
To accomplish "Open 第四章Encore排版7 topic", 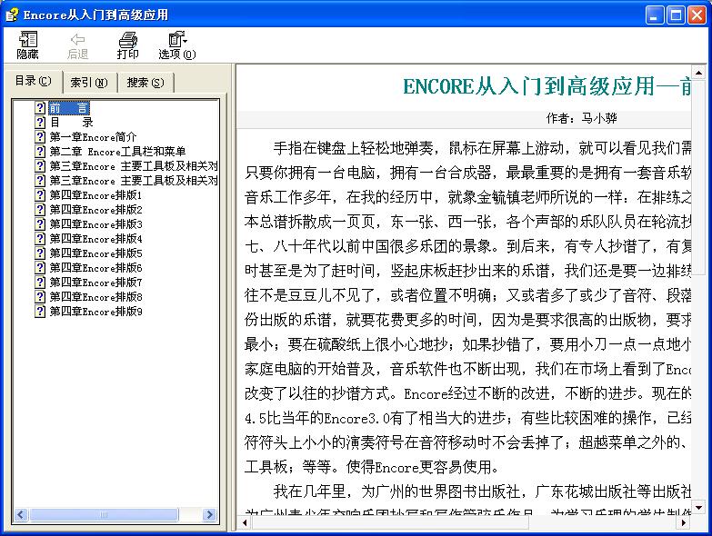I will (95, 282).
